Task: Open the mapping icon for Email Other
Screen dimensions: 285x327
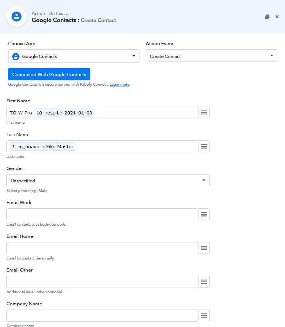Action: click(204, 282)
